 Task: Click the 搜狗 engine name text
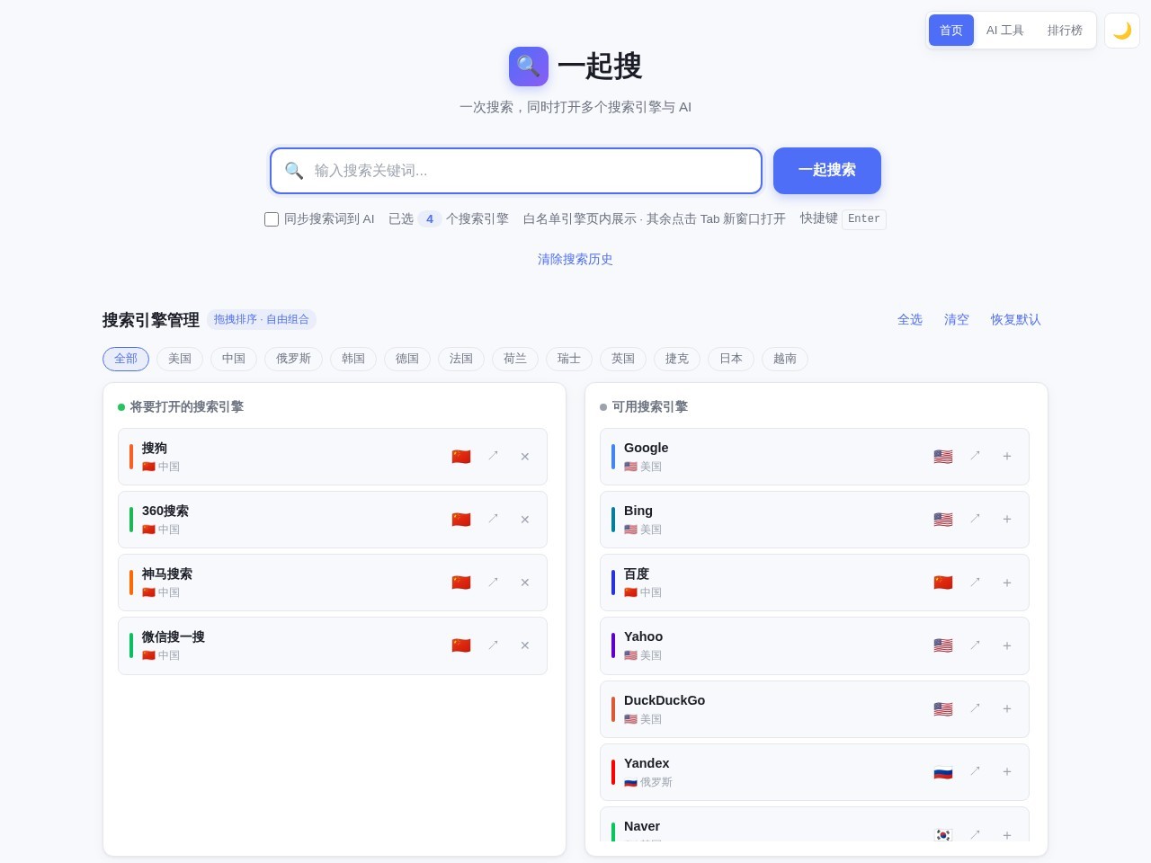(x=155, y=448)
